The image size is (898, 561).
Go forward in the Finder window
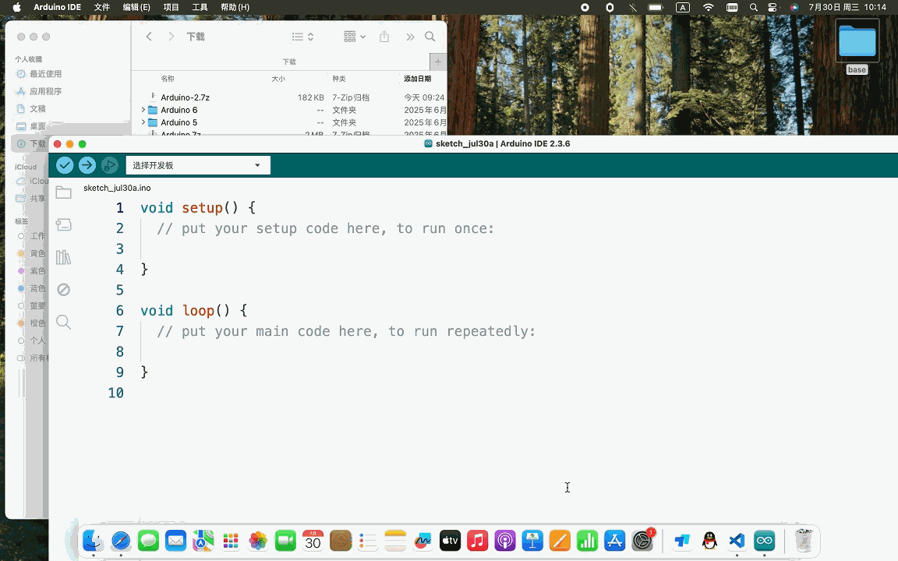point(171,37)
